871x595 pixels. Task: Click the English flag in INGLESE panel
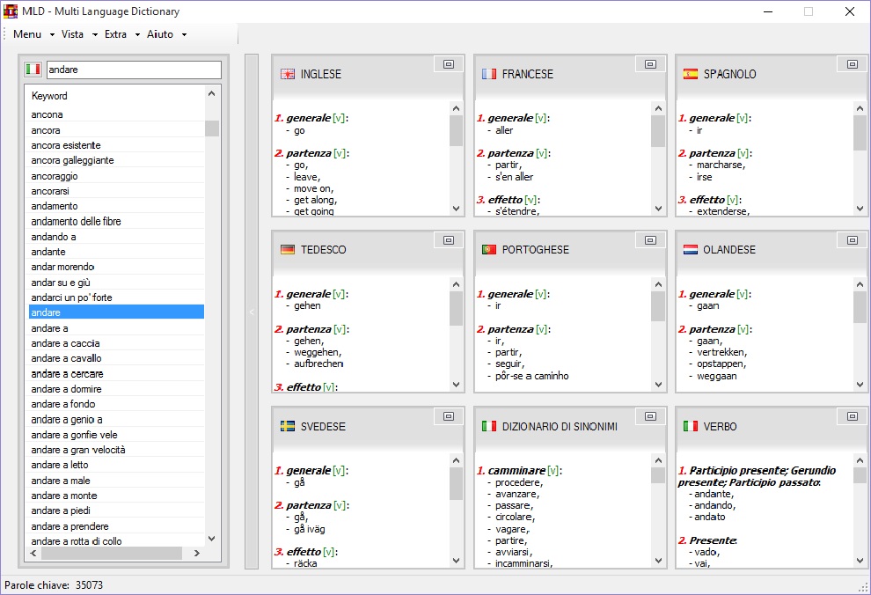[x=287, y=74]
